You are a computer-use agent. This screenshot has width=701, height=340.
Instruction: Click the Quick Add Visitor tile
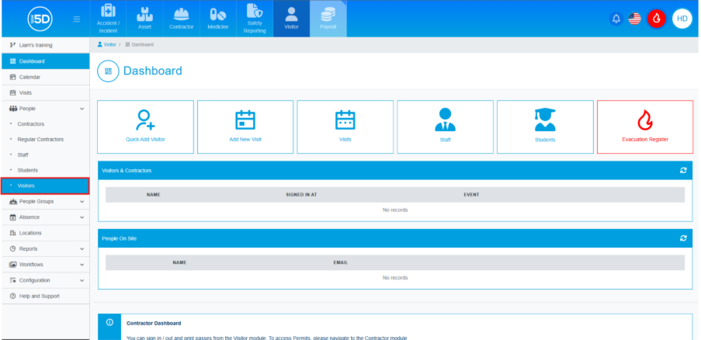[145, 127]
